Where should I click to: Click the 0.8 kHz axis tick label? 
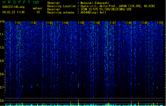[x=2, y=74]
